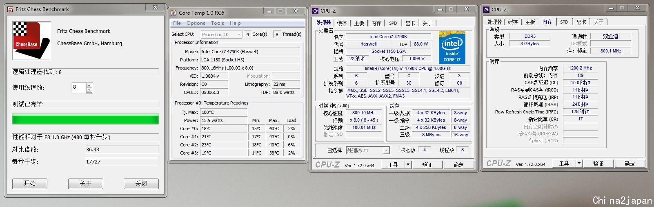
Task: Click the 确定 button in the CPU-Z memory window
Action: [630, 163]
